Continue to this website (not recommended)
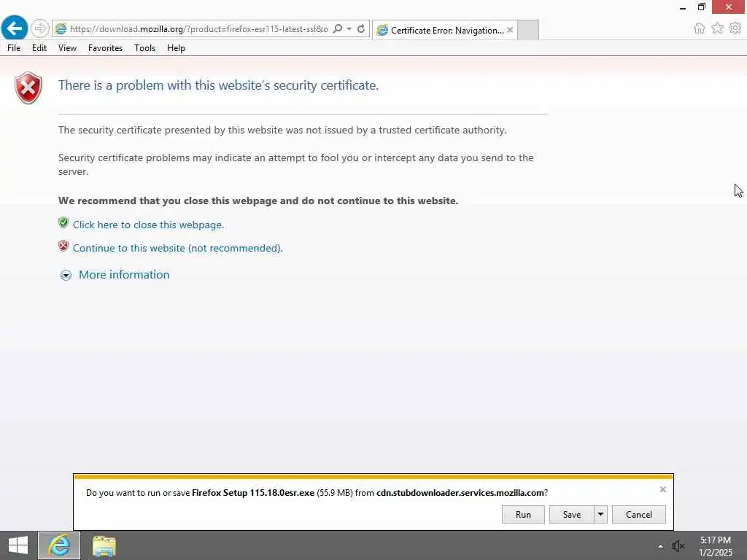Image resolution: width=747 pixels, height=560 pixels. pos(178,248)
